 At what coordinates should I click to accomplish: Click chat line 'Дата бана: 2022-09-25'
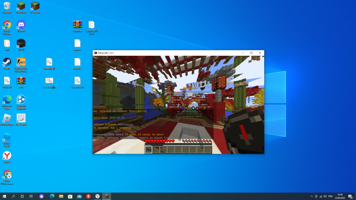pyautogui.click(x=109, y=118)
